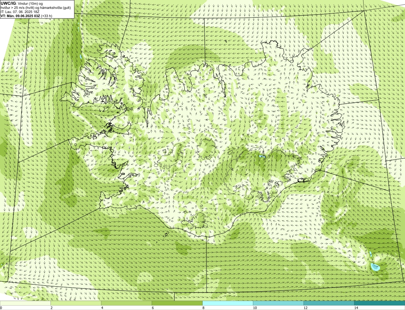Viewport: 405px width, 310px height.
Task: Click the 12–14 m/s teal legend swatch
Action: coord(329,303)
